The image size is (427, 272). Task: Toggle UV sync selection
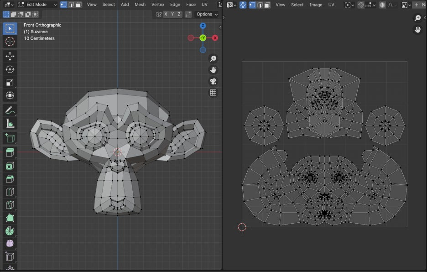point(243,5)
